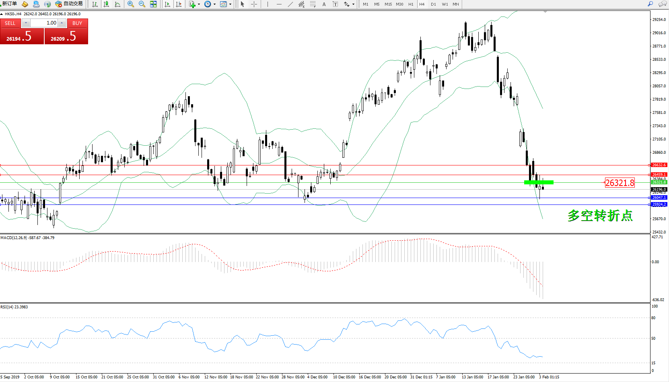Select the text label 'A' tool
Viewport: 669px width, 382px height.
tap(324, 4)
